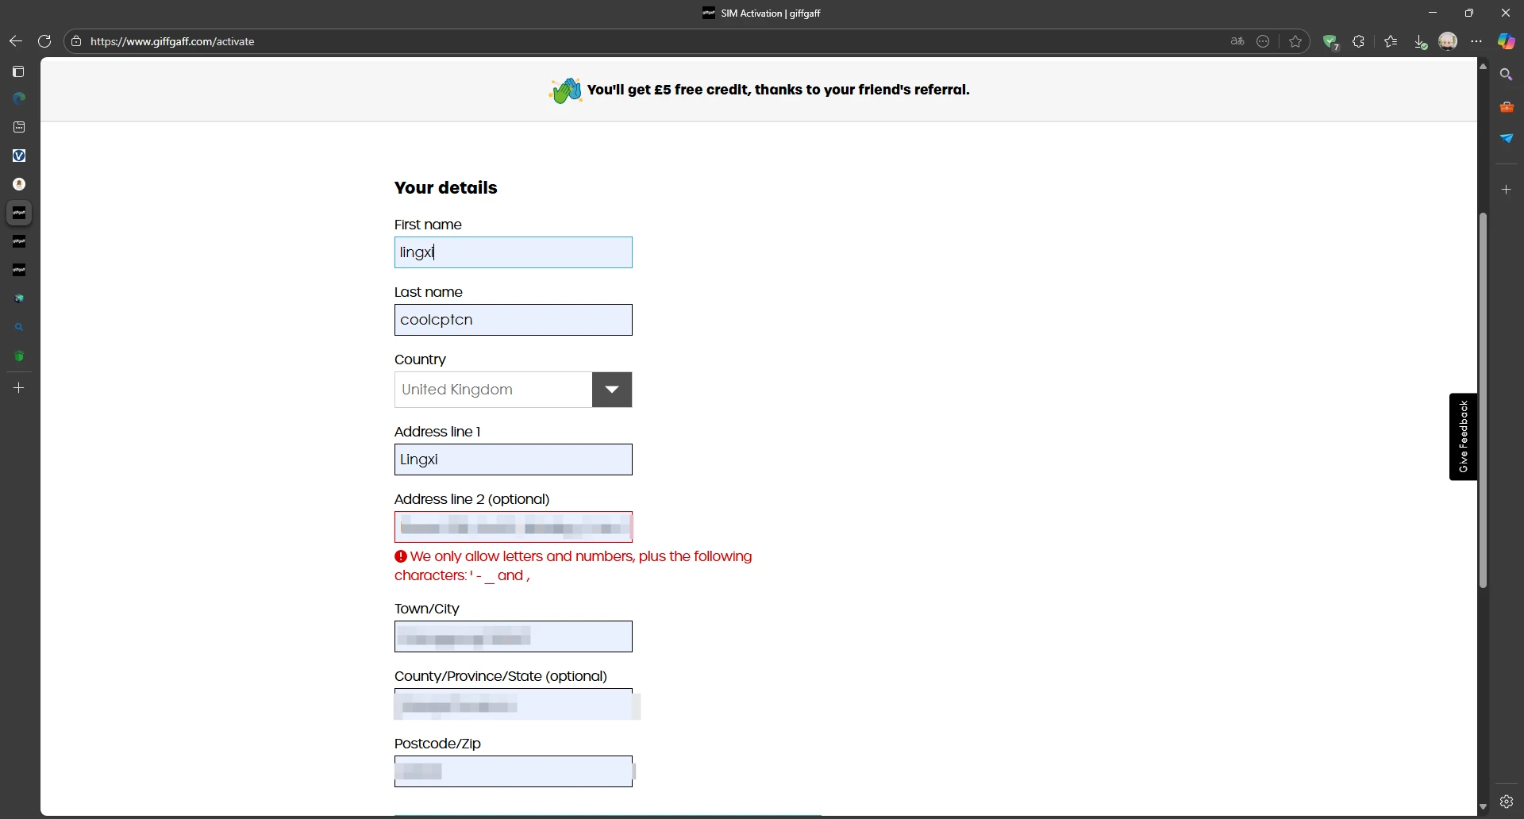
Task: Add this page to favorites via the star
Action: click(x=1296, y=41)
